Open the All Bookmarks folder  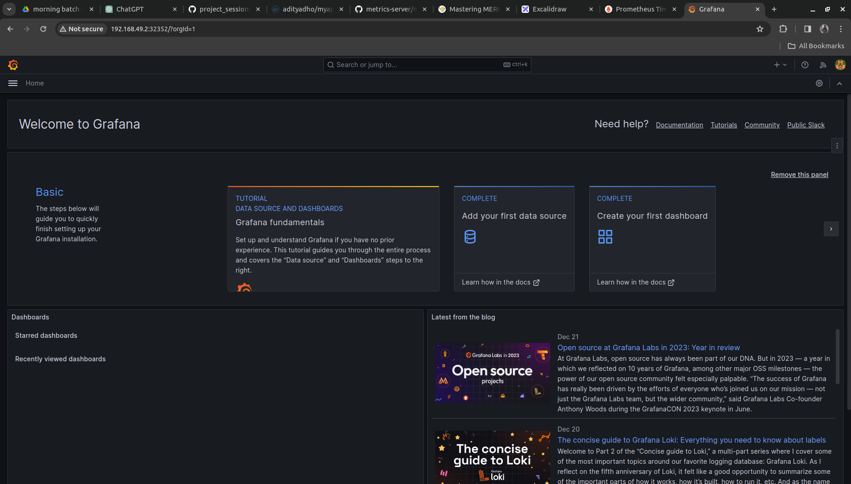tap(816, 46)
